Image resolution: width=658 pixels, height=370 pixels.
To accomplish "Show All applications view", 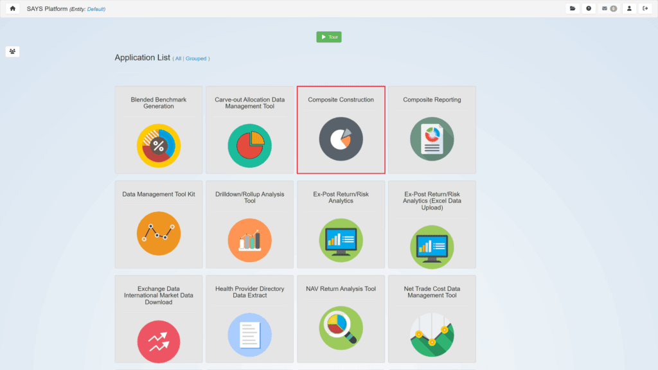I will [178, 58].
